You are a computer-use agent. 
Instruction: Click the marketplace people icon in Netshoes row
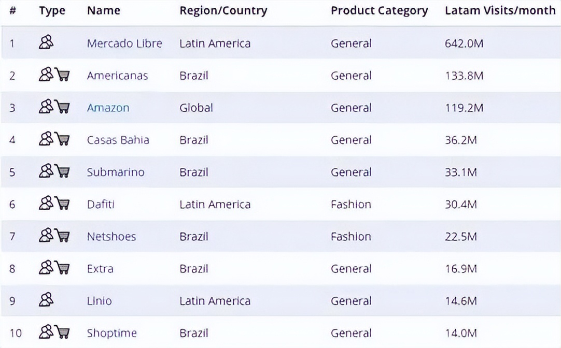tap(46, 236)
